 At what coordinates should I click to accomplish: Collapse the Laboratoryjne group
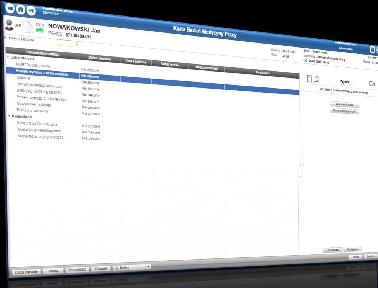click(8, 57)
